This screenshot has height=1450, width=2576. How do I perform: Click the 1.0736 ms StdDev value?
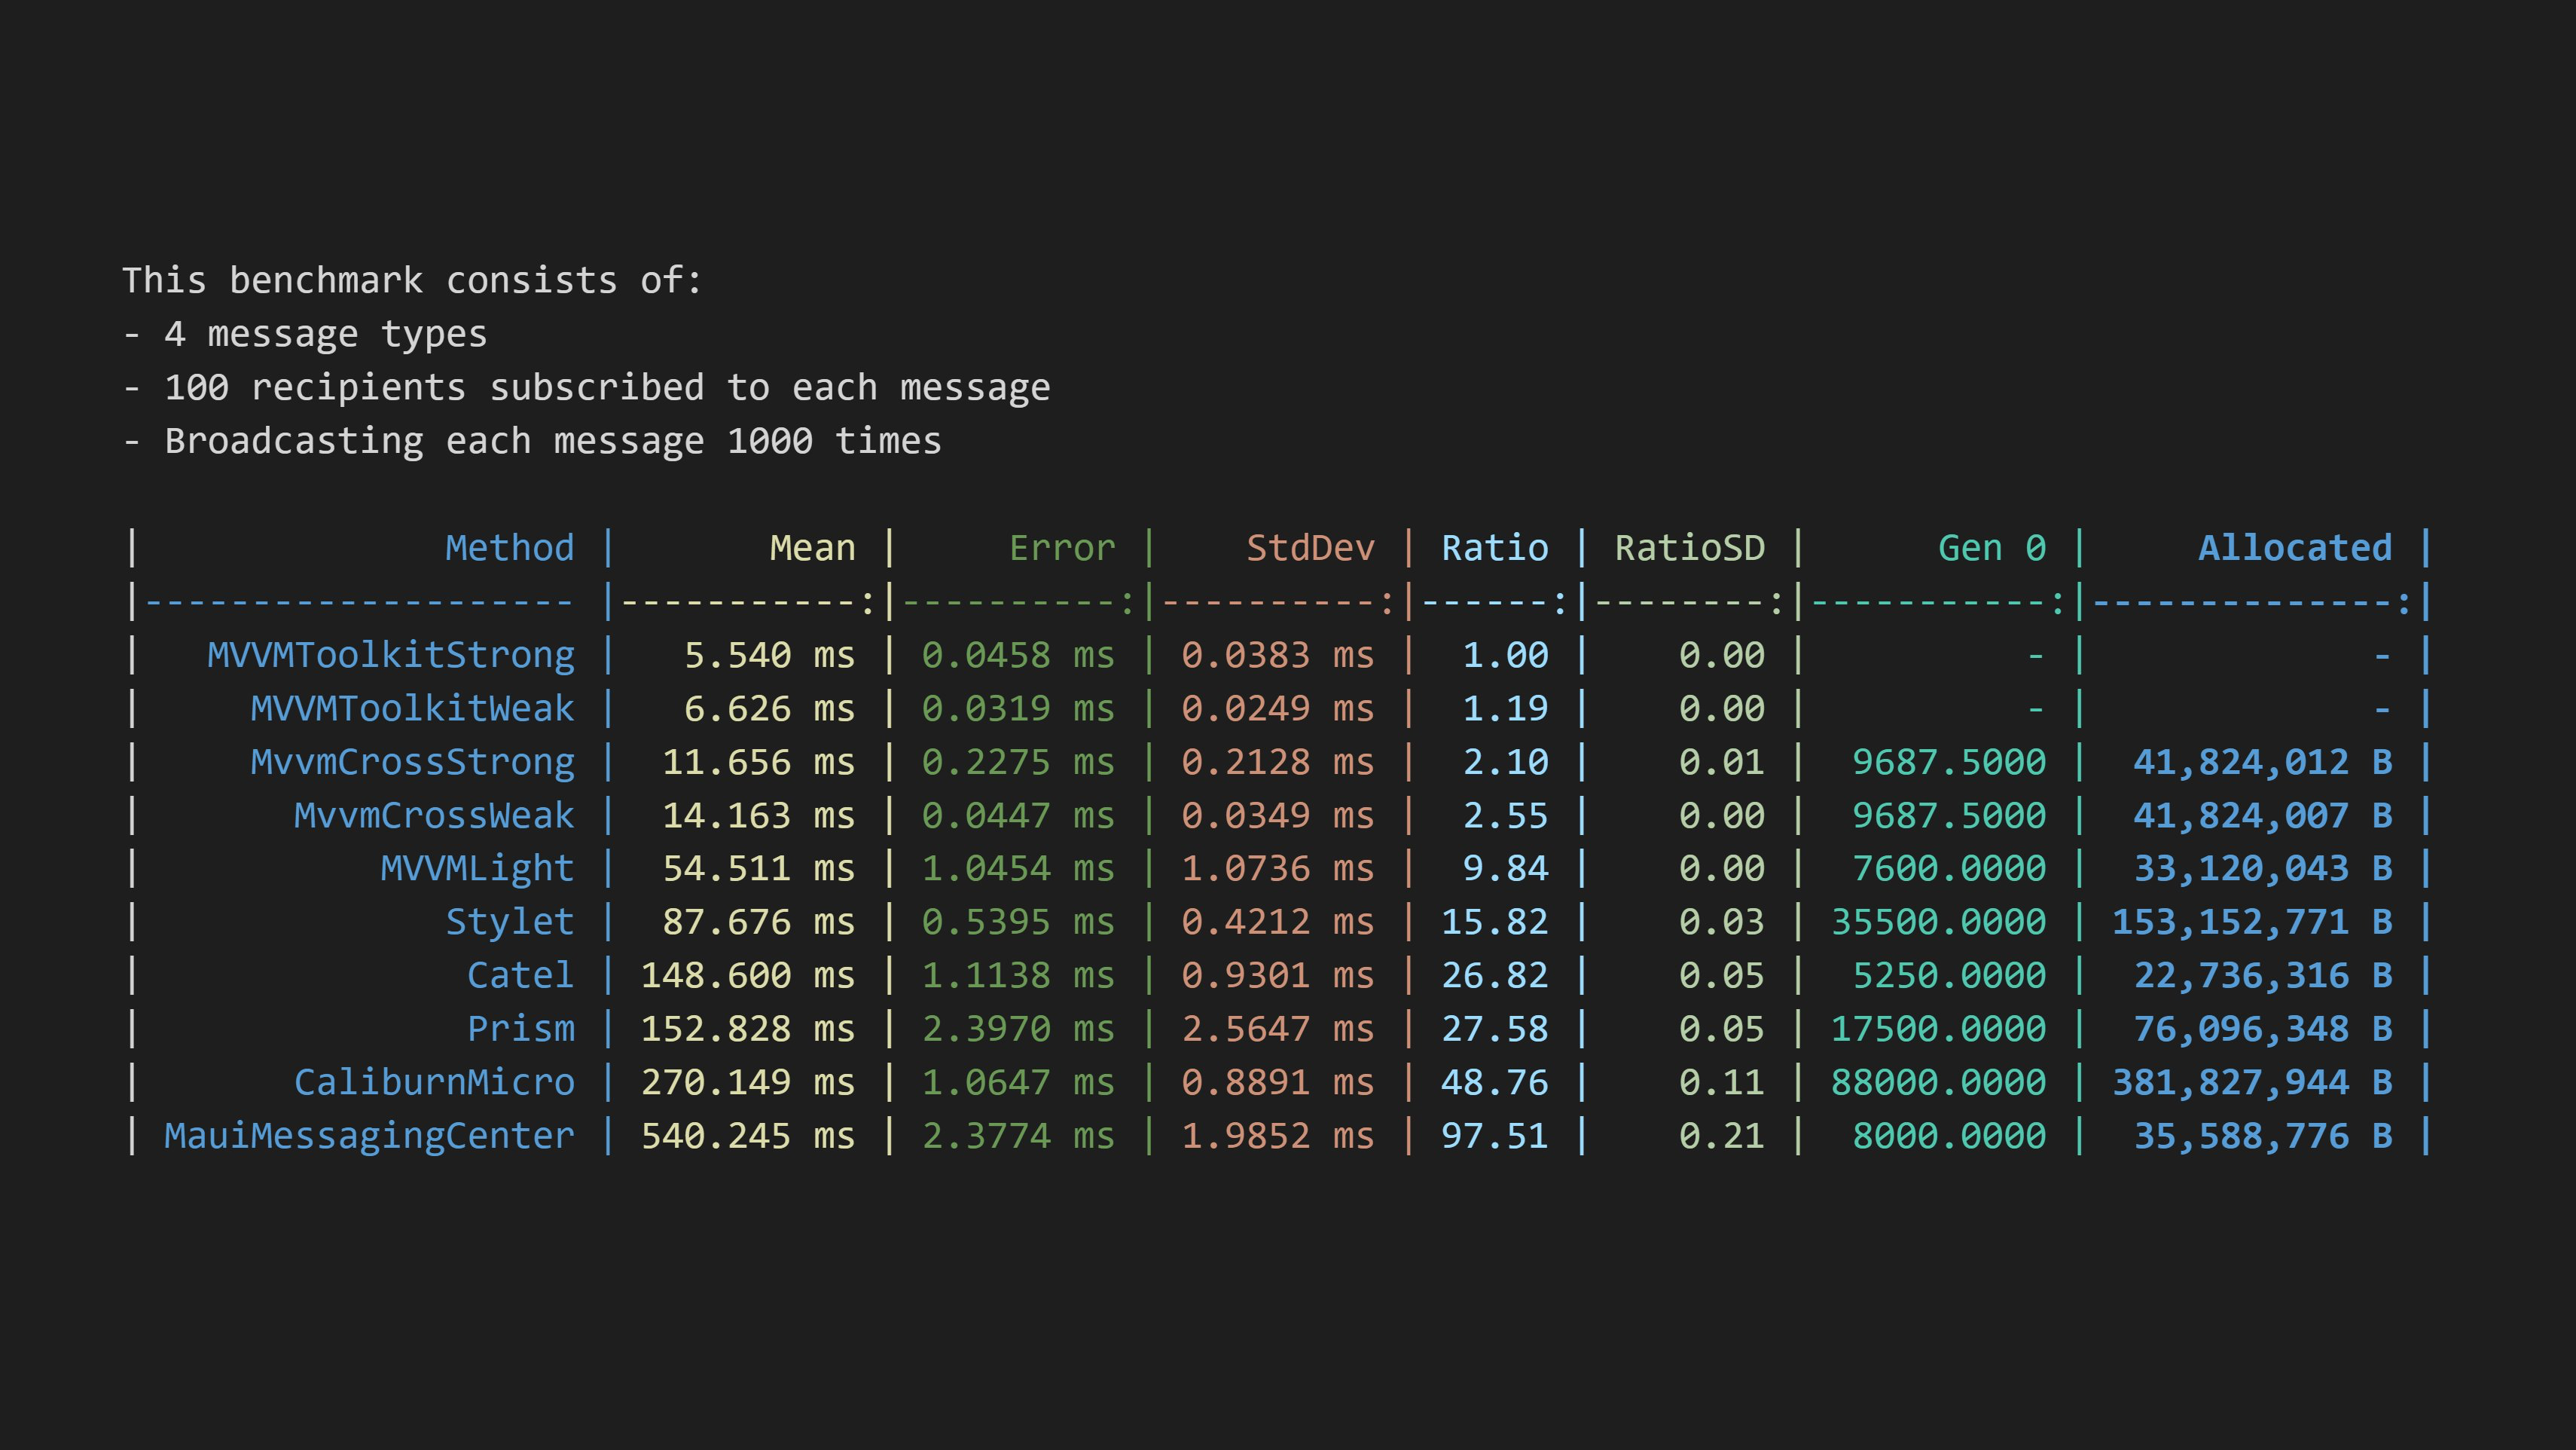click(x=1278, y=869)
